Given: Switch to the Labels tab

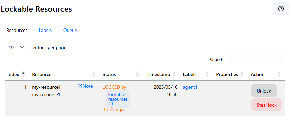Looking at the screenshot, I should pyautogui.click(x=45, y=30).
